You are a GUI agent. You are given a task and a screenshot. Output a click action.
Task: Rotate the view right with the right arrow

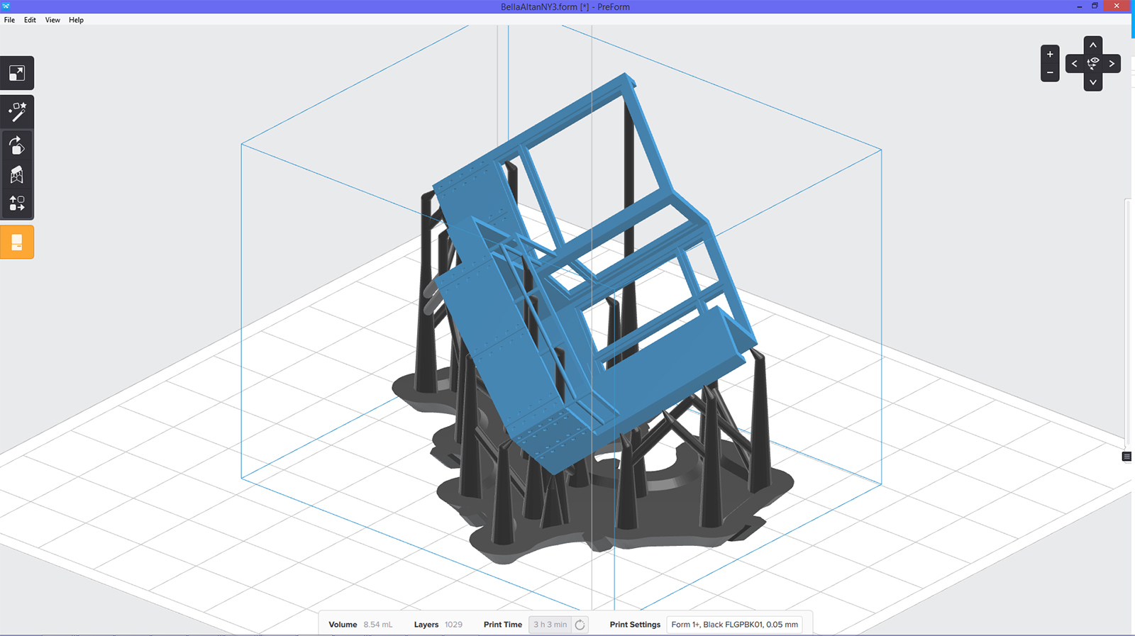(1112, 64)
